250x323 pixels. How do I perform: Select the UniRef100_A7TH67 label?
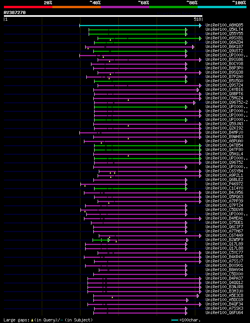coord(225,231)
